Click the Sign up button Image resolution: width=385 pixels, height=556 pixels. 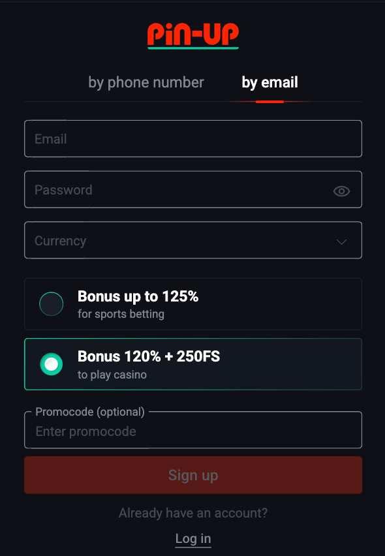pyautogui.click(x=193, y=475)
